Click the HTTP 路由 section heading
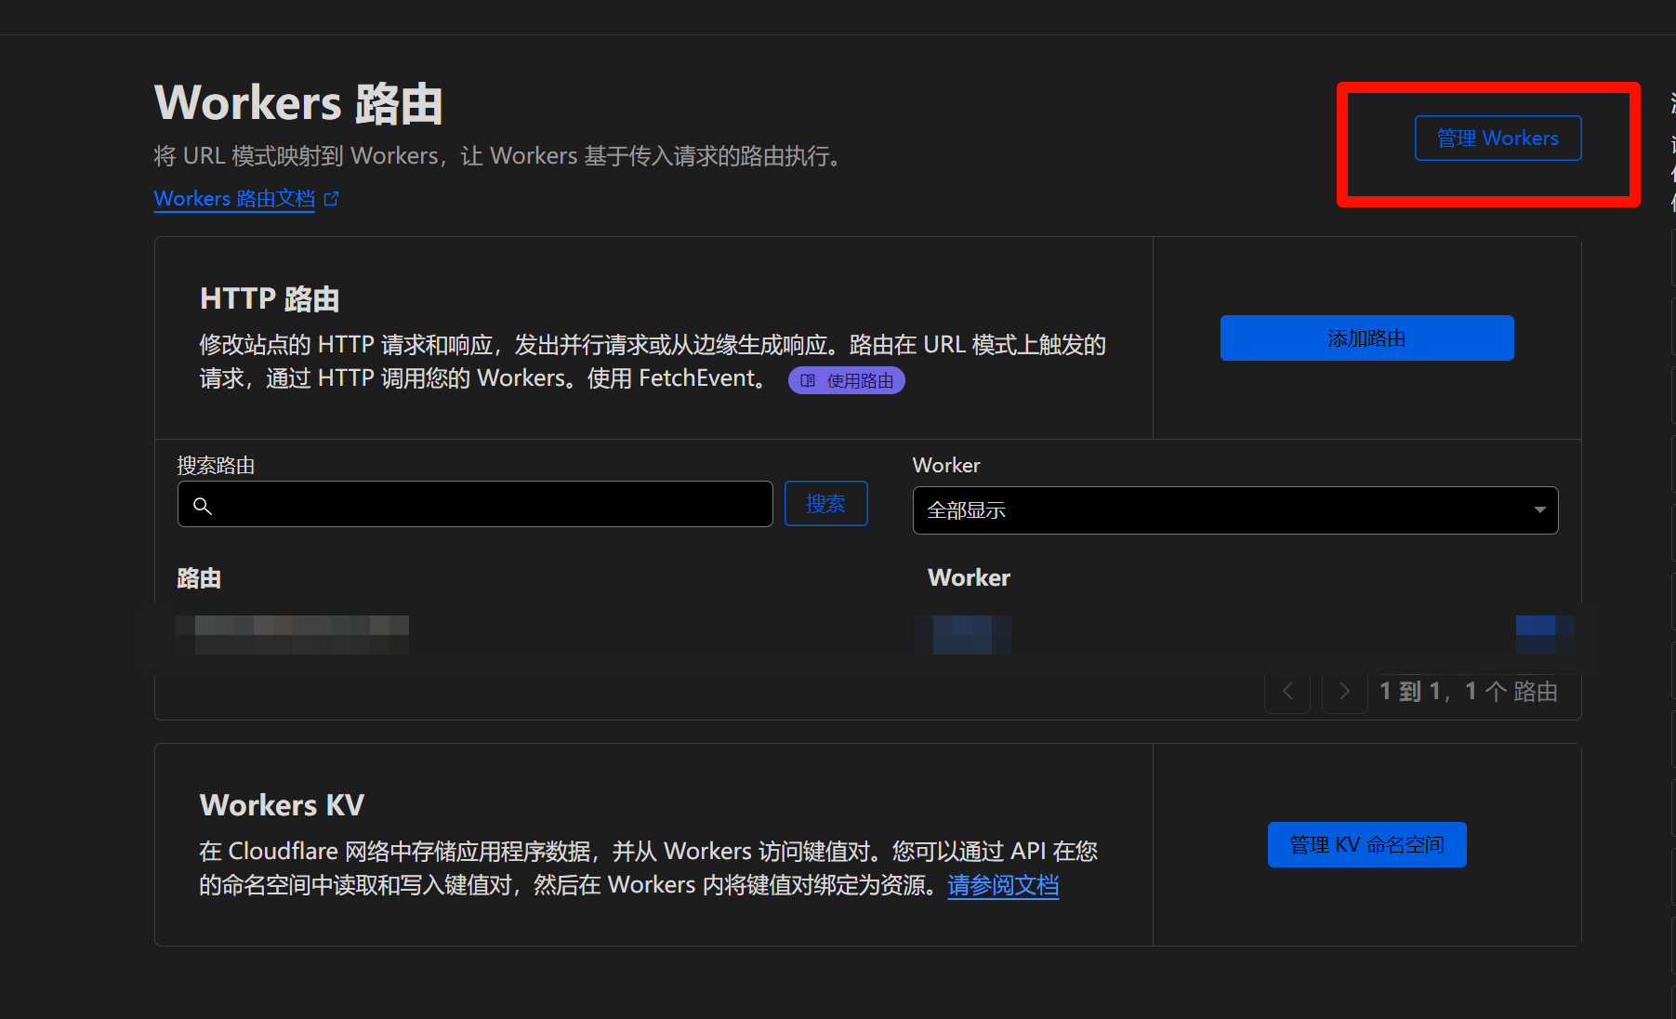1676x1019 pixels. pos(270,298)
